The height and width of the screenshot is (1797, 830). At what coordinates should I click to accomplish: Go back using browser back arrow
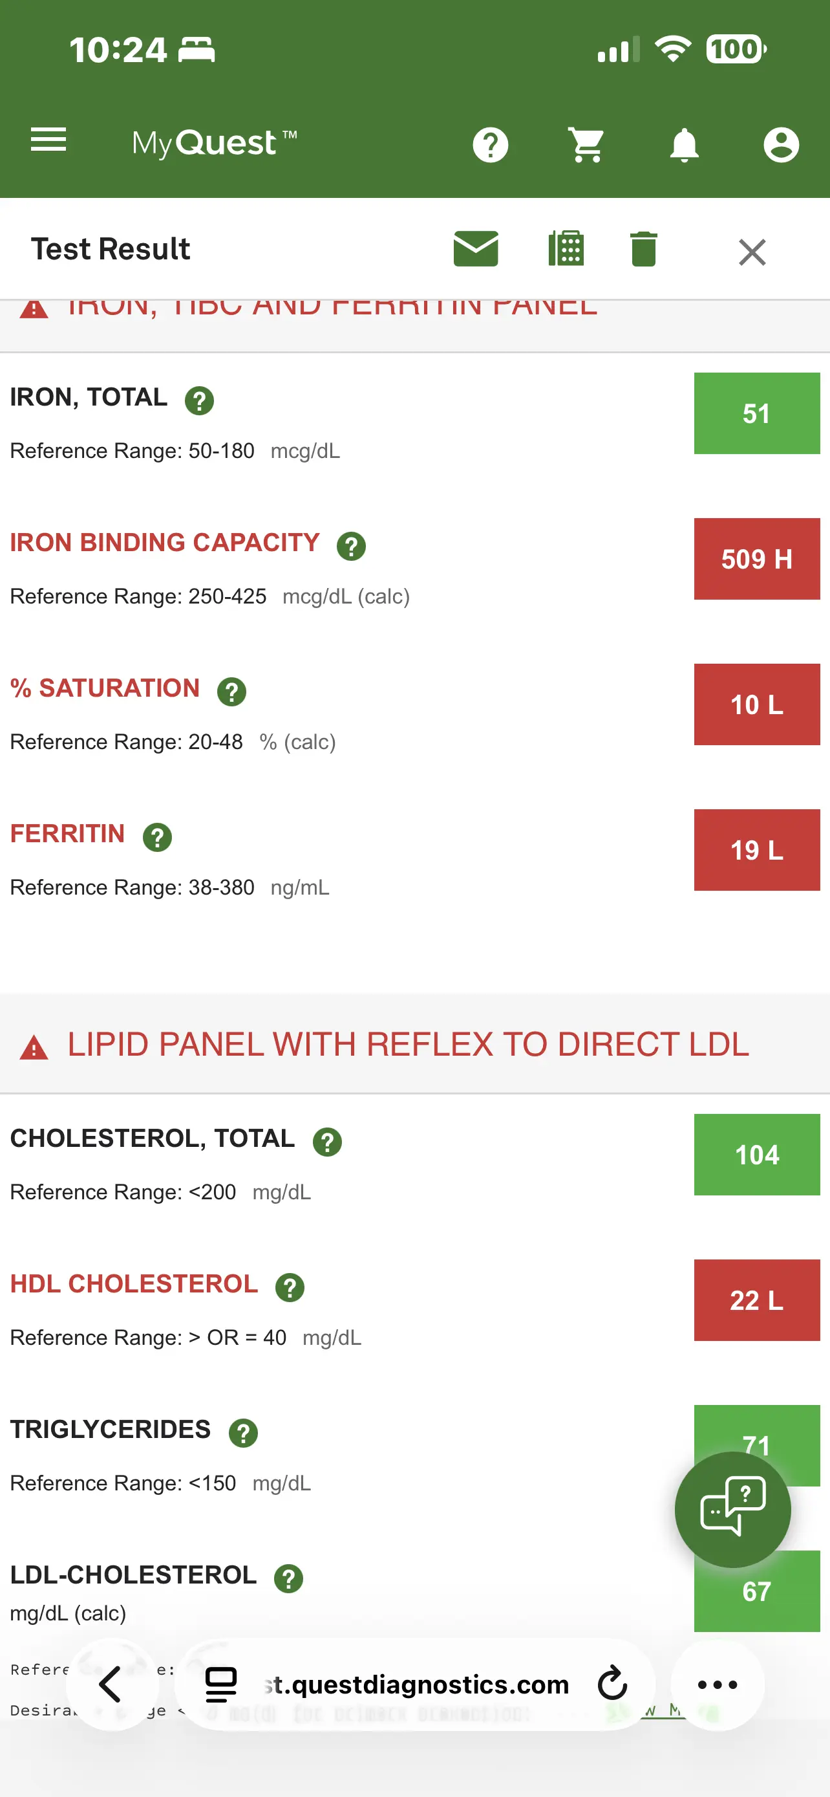(111, 1684)
